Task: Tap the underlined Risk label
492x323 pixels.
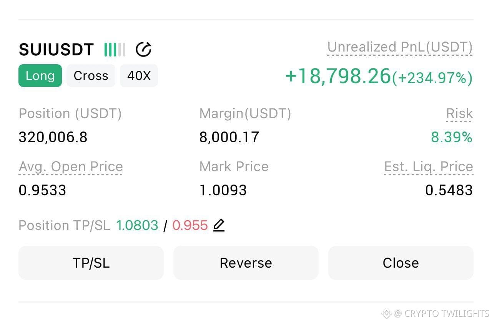Action: pos(459,114)
